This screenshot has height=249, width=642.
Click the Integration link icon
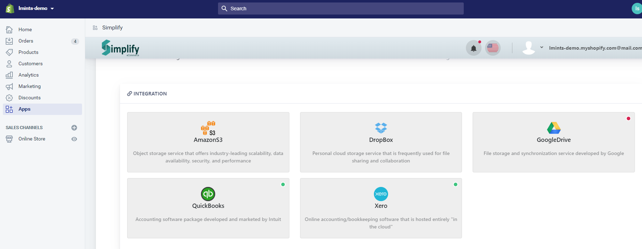130,94
